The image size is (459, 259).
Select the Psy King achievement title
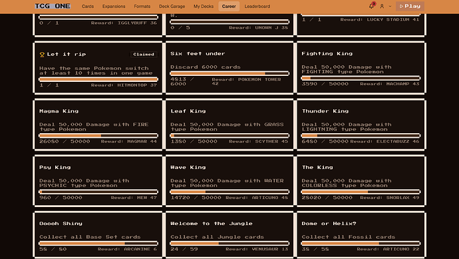[x=55, y=167]
